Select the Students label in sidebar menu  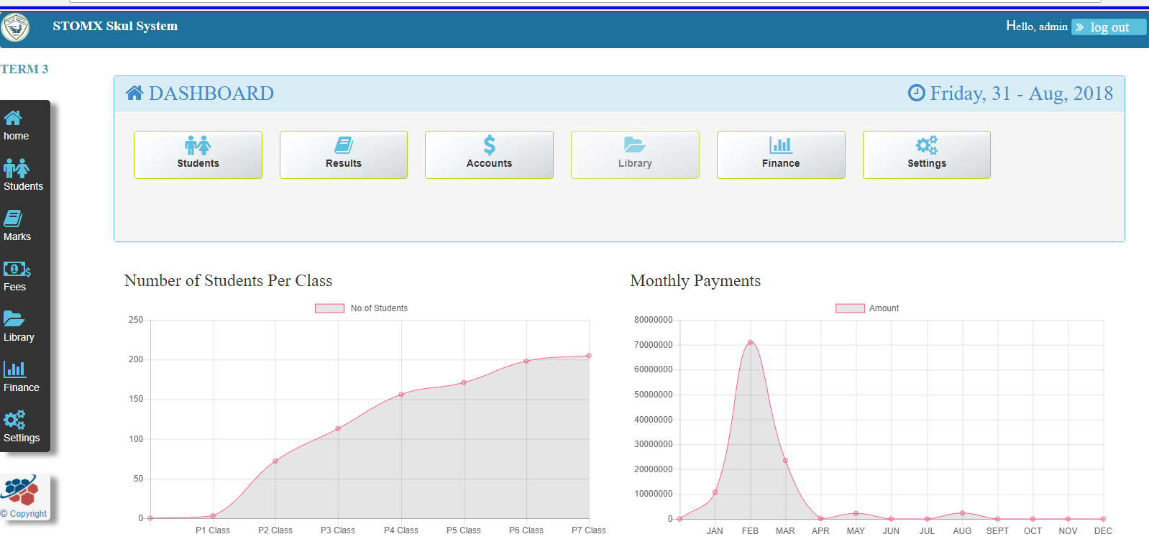point(24,186)
